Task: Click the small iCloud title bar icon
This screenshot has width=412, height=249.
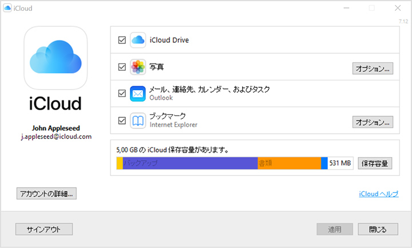Action: pos(7,9)
